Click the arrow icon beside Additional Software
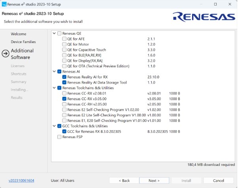This screenshot has height=188, width=238. (6, 54)
